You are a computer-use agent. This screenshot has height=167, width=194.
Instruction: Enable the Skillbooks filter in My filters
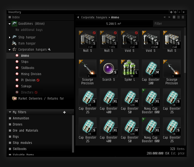coord(10,149)
